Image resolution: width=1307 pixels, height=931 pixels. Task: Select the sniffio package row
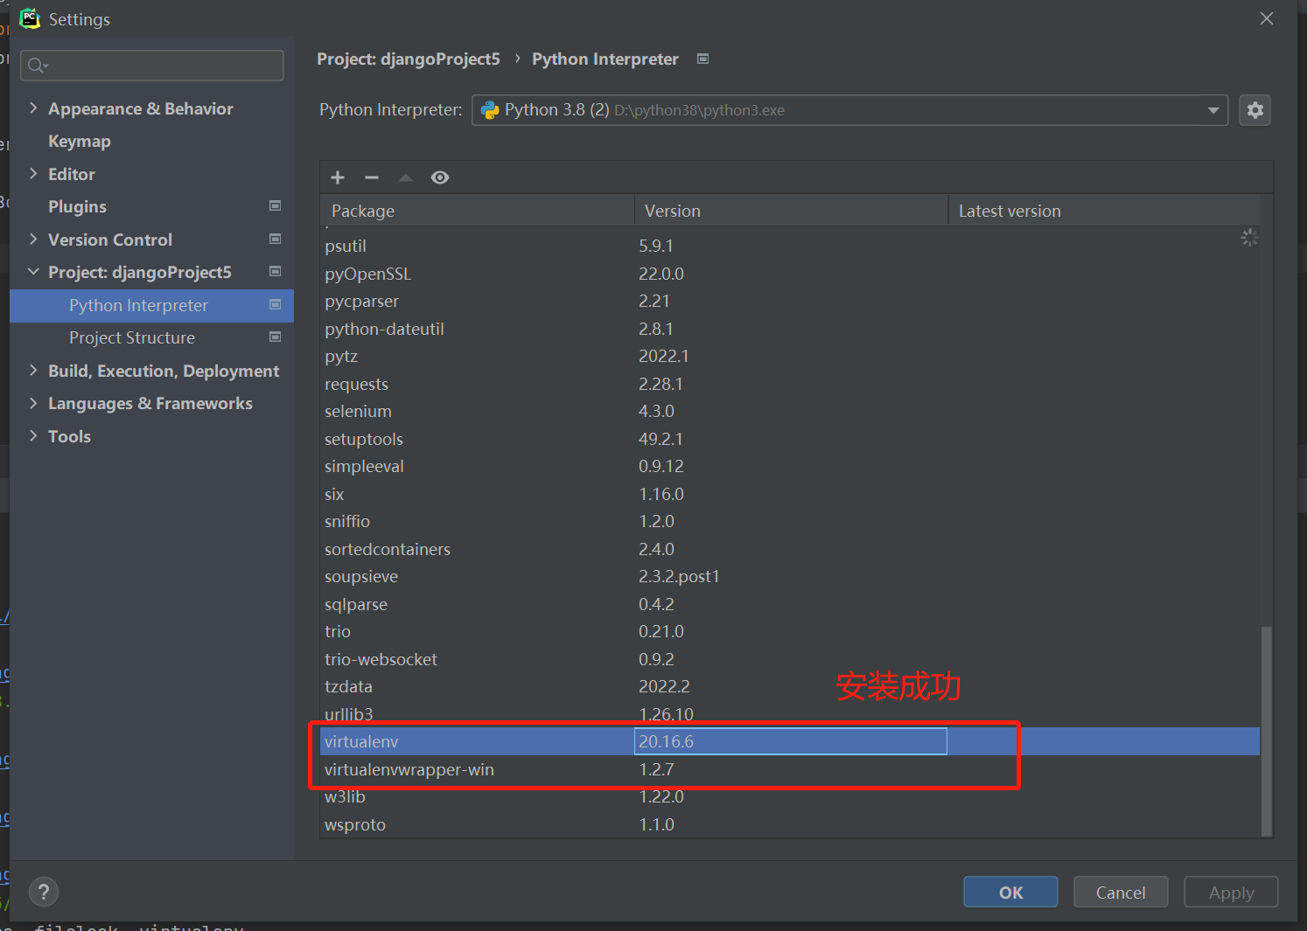pos(790,521)
